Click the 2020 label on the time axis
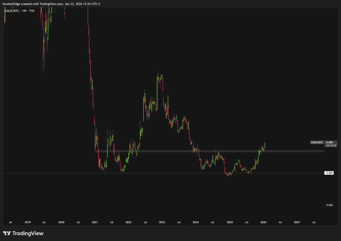Screen dimensions: 341x241 tap(61, 222)
